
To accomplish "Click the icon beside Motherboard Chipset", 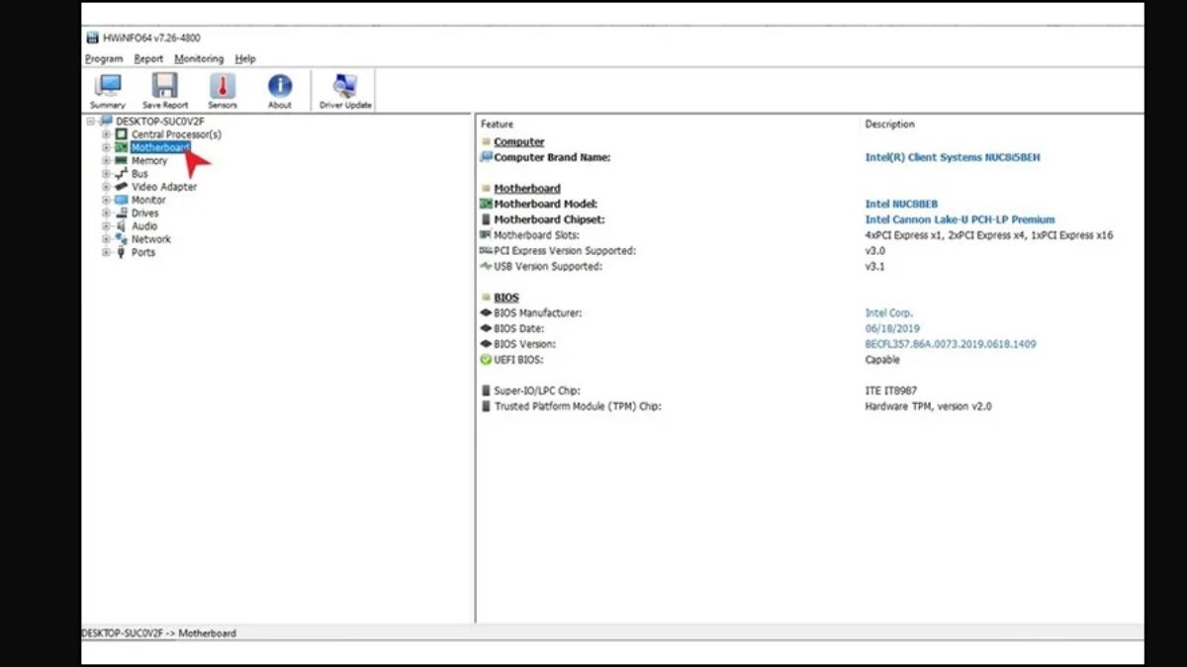I will [x=486, y=219].
